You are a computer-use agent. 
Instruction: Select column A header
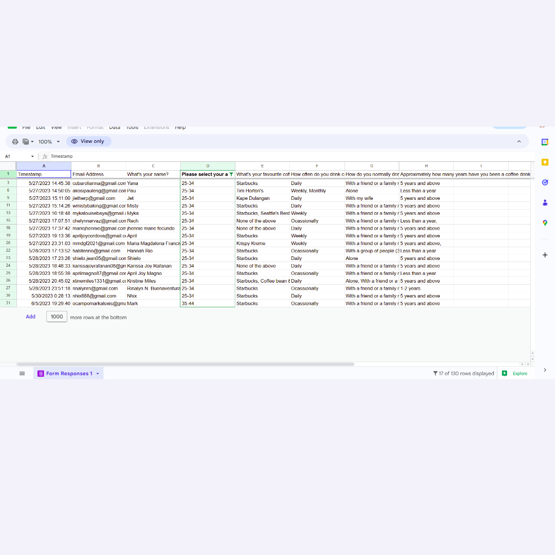[x=44, y=166]
